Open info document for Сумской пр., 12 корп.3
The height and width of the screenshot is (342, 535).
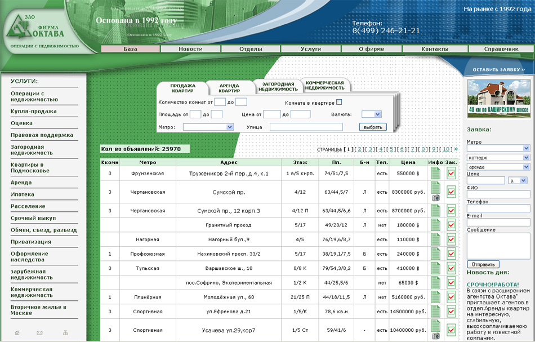(x=435, y=211)
